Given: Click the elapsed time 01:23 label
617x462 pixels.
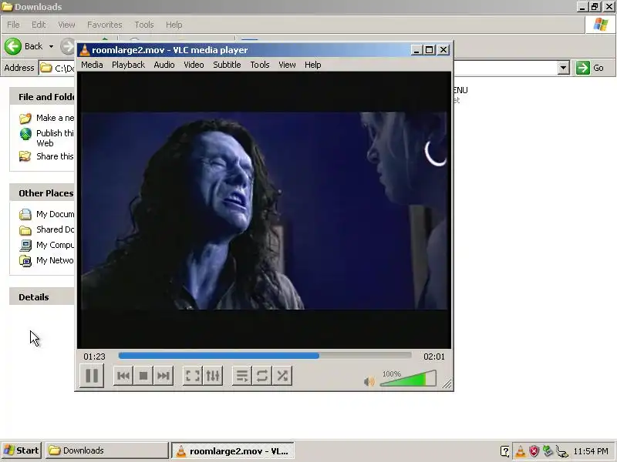Looking at the screenshot, I should (x=94, y=357).
